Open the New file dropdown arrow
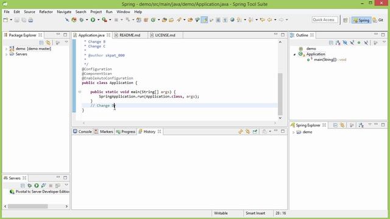Image resolution: width=390 pixels, height=219 pixels. (11, 20)
